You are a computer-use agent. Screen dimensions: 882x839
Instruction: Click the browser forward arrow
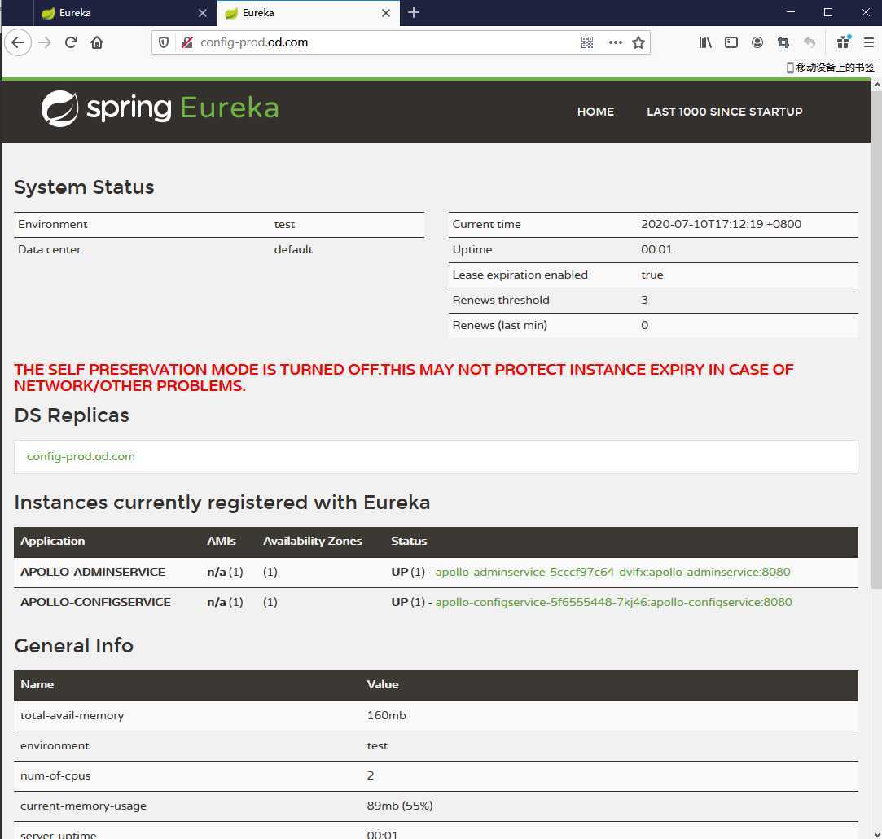click(45, 42)
